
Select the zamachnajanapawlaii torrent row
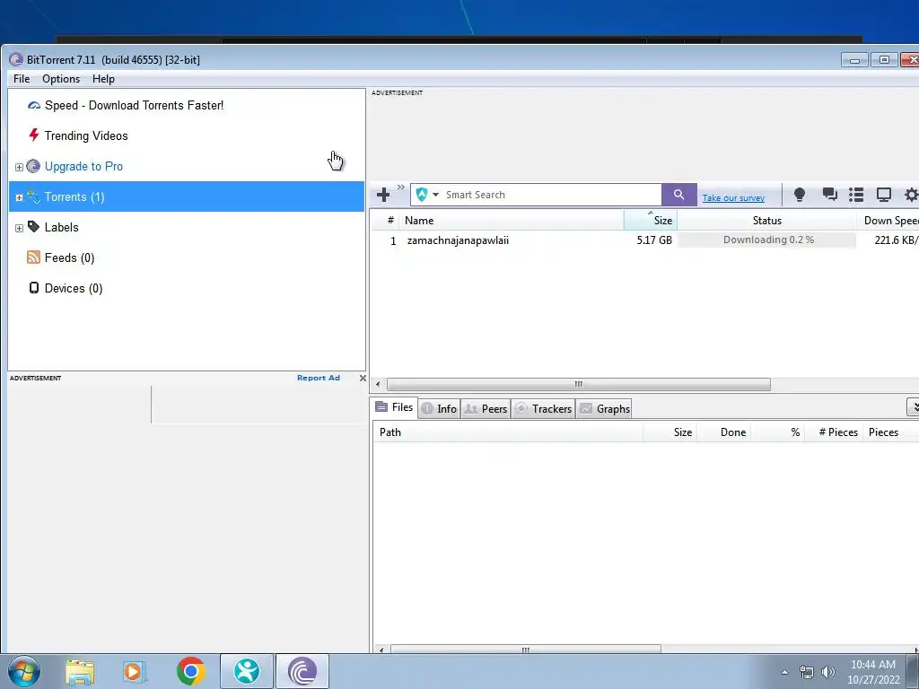644,240
